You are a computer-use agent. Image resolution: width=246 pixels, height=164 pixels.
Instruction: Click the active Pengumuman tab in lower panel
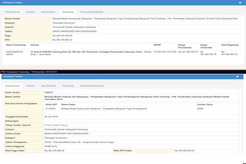[12, 86]
